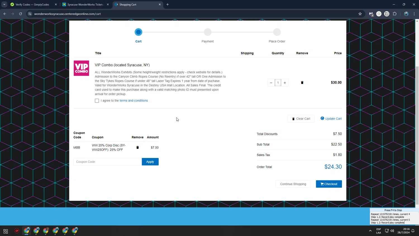This screenshot has width=419, height=236.
Task: Close the Shopping Cart tab
Action: pos(160,4)
